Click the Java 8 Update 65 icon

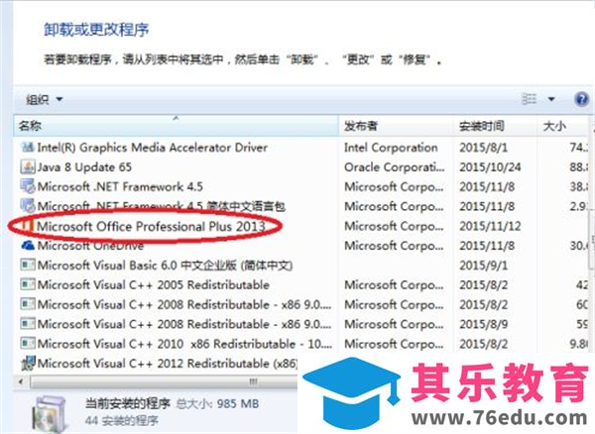[x=28, y=166]
